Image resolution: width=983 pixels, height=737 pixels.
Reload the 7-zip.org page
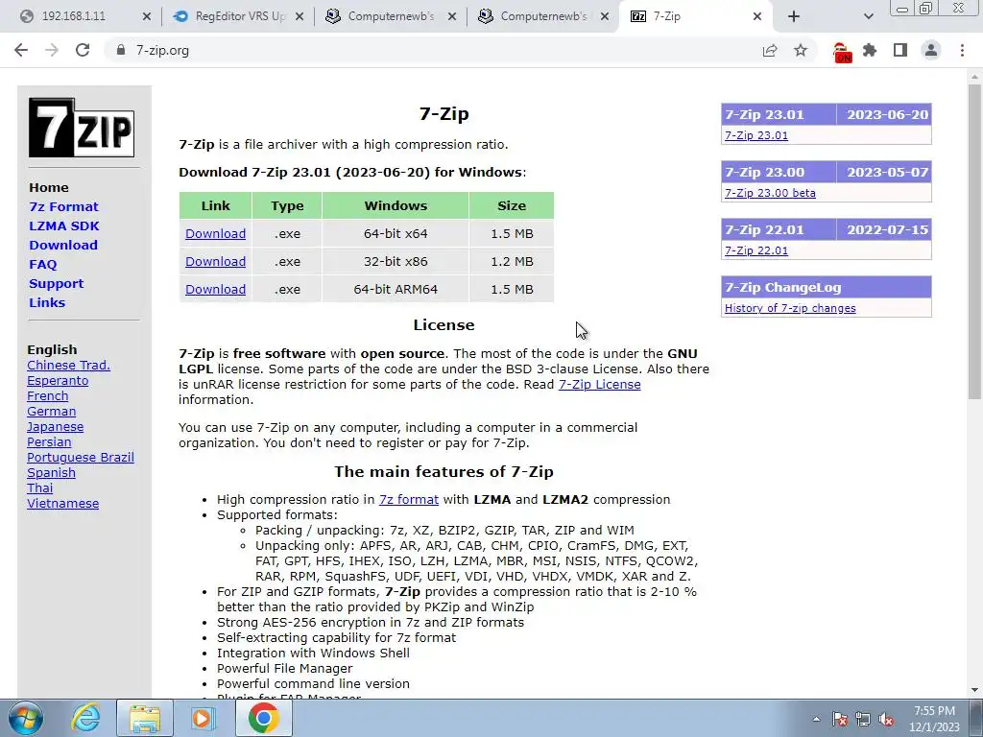coord(83,50)
